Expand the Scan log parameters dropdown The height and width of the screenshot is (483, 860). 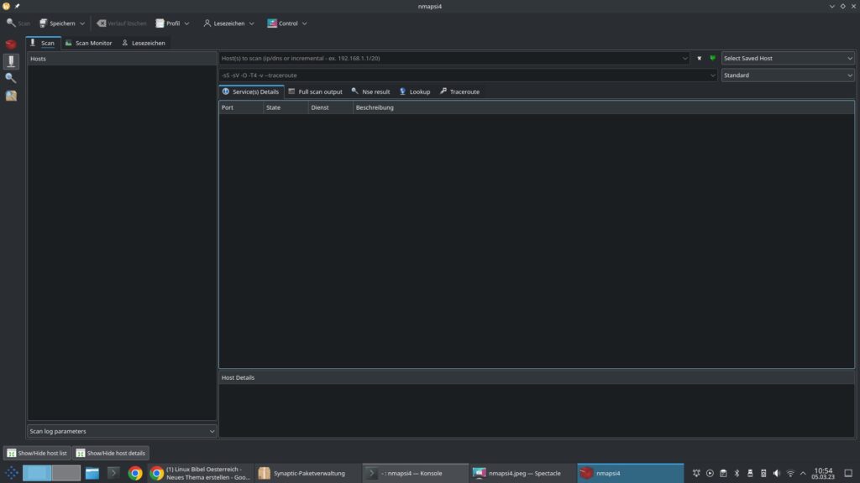122,432
